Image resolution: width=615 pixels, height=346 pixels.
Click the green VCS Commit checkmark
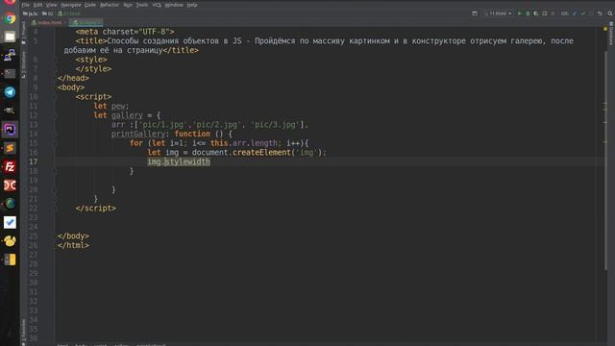(x=583, y=13)
